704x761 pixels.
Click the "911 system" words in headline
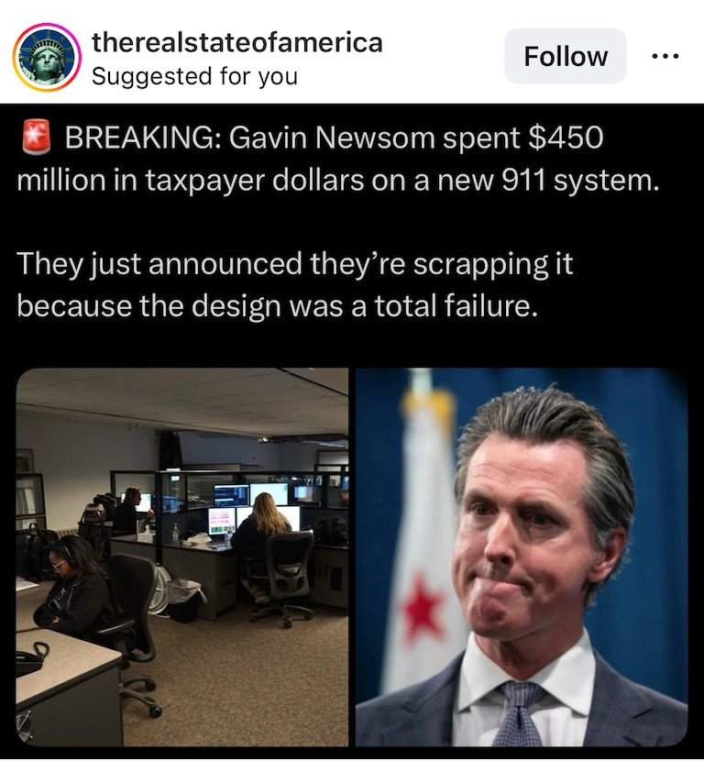coord(580,180)
